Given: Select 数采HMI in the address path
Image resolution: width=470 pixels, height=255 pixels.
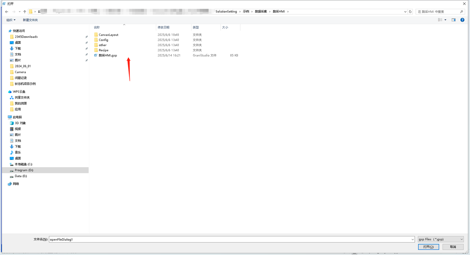Looking at the screenshot, I should pos(279,11).
